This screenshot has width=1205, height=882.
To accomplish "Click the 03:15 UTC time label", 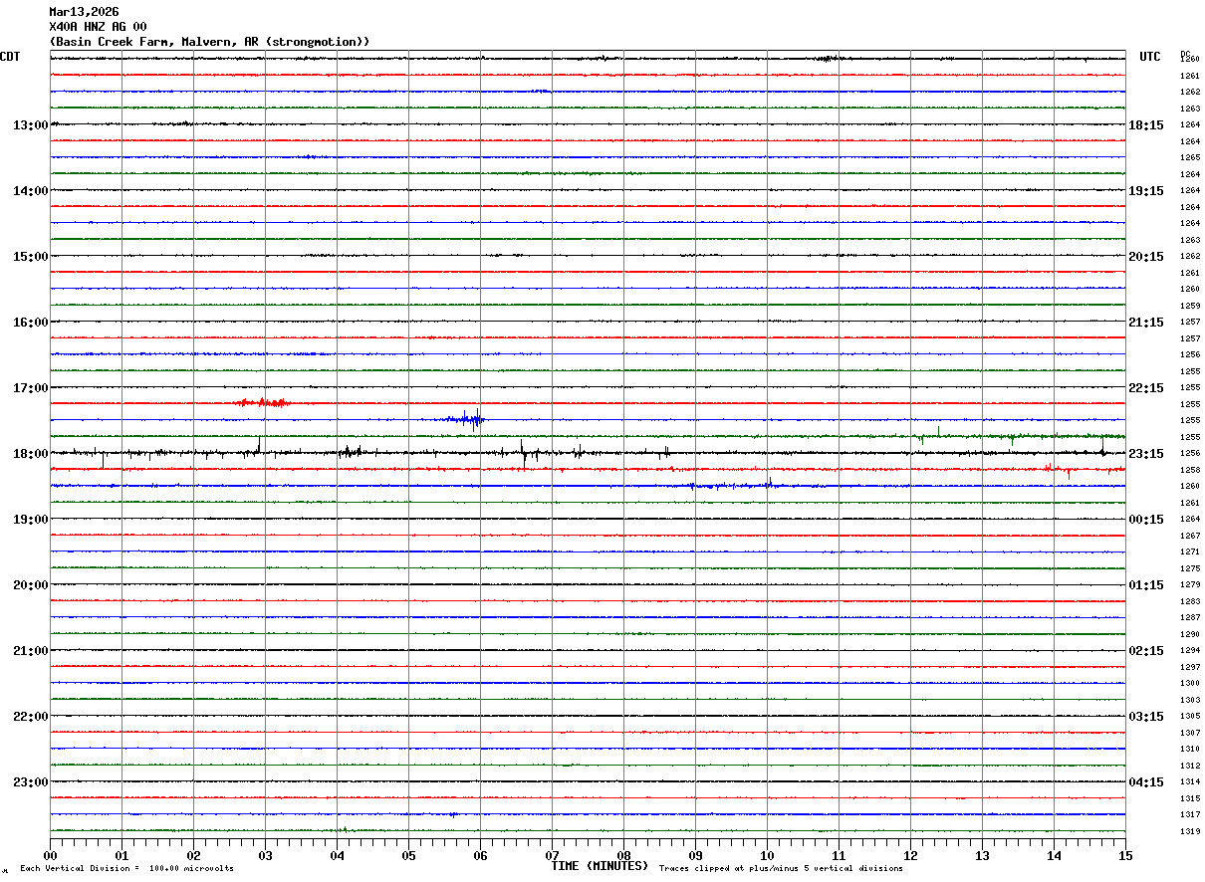I will (1146, 717).
